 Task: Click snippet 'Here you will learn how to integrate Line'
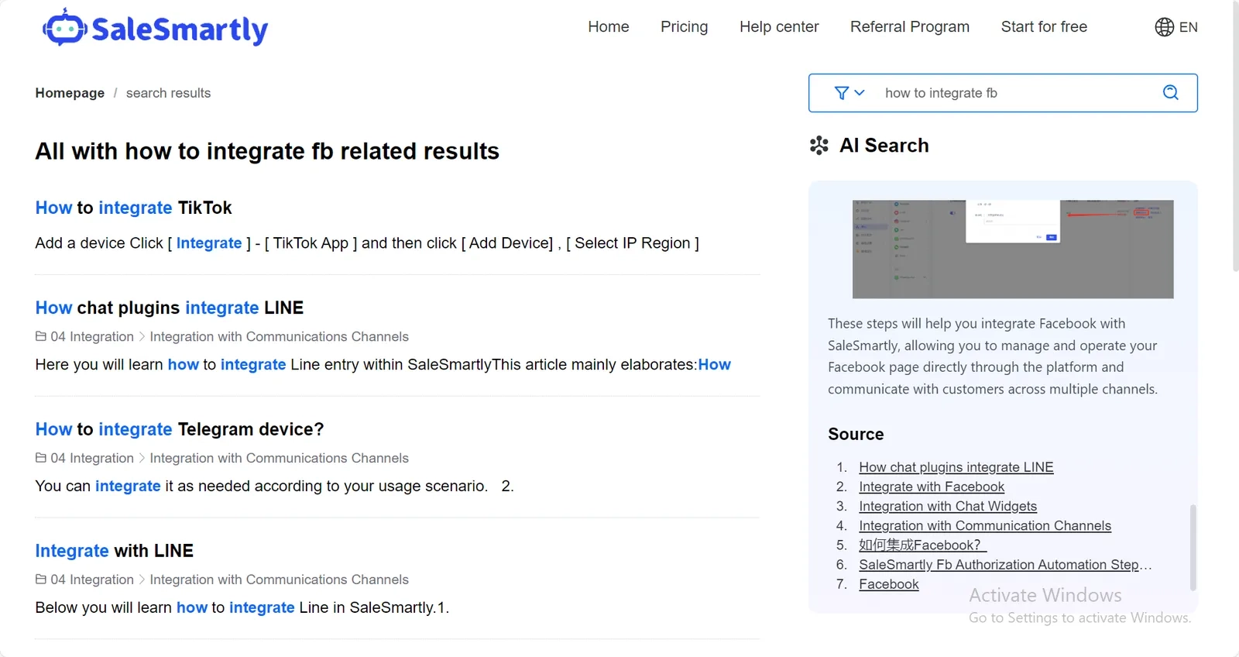383,364
